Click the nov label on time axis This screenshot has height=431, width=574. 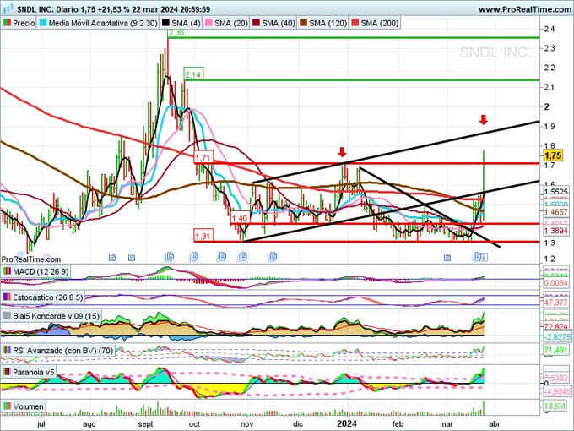point(247,424)
